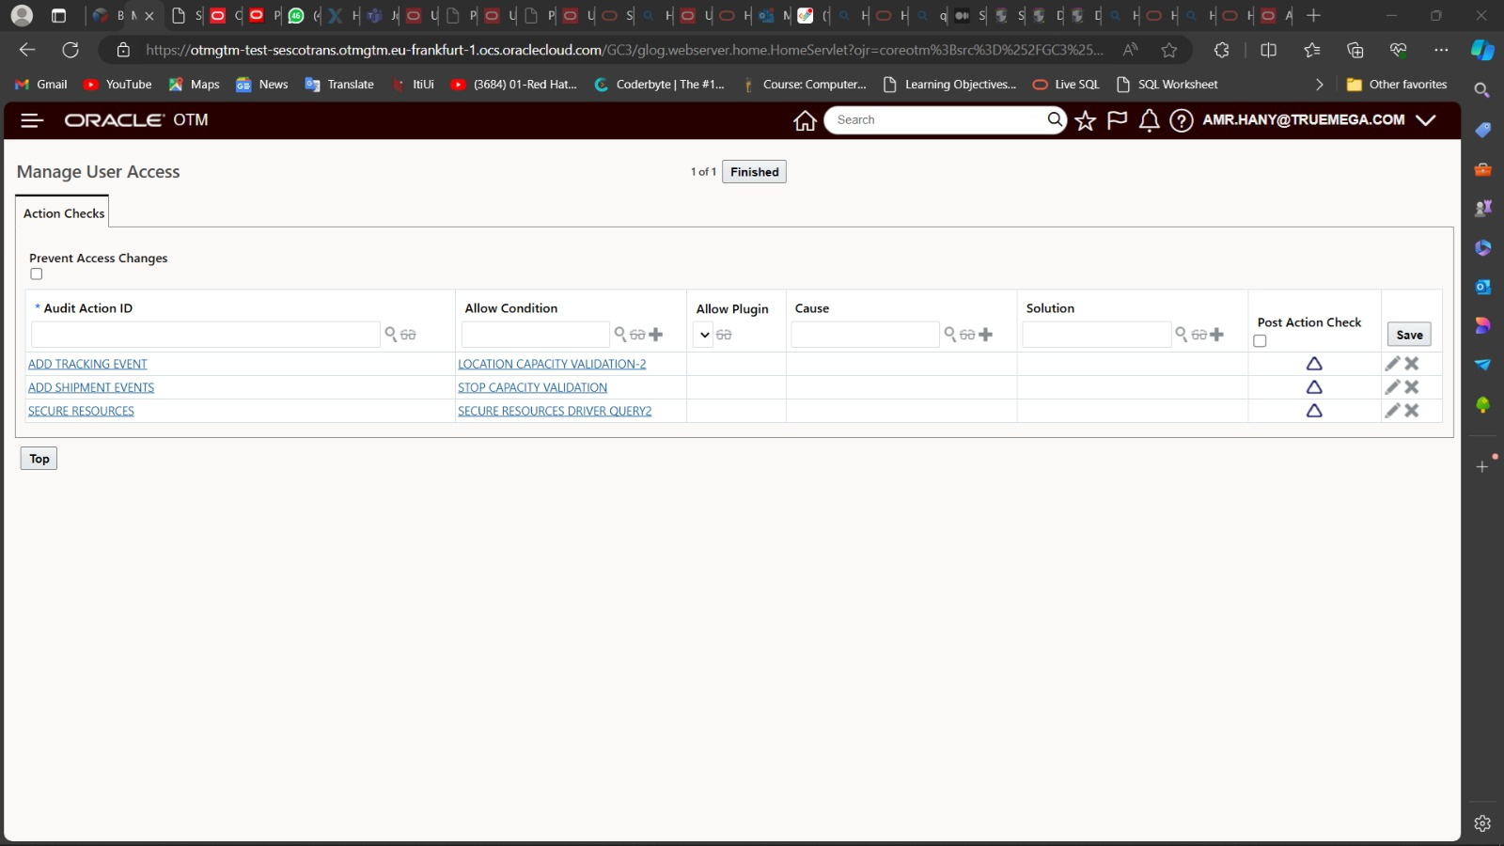Delete the SECURE RESOURCES row using the X icon

click(x=1410, y=411)
